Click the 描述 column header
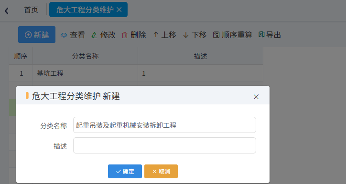346x184 pixels. coord(200,56)
